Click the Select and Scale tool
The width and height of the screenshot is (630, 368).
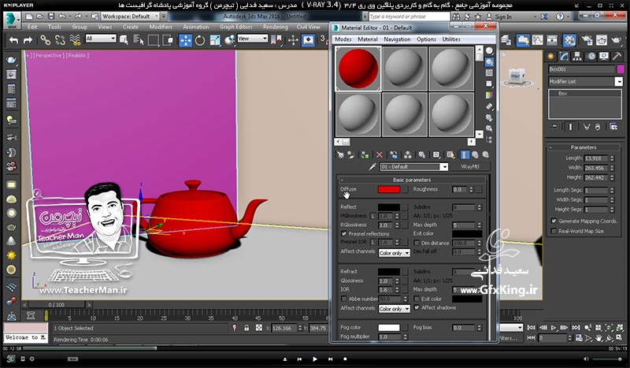[214, 40]
